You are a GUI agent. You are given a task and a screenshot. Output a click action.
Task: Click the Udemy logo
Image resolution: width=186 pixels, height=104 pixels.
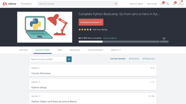tap(9, 4)
